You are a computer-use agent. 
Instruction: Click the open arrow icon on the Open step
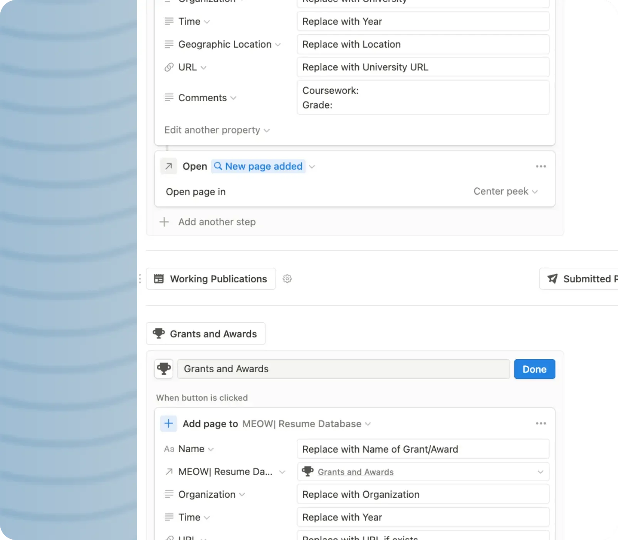(169, 166)
